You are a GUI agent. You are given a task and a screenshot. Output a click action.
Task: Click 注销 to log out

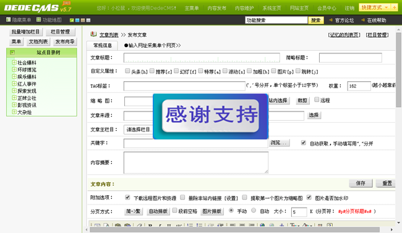pos(349,8)
